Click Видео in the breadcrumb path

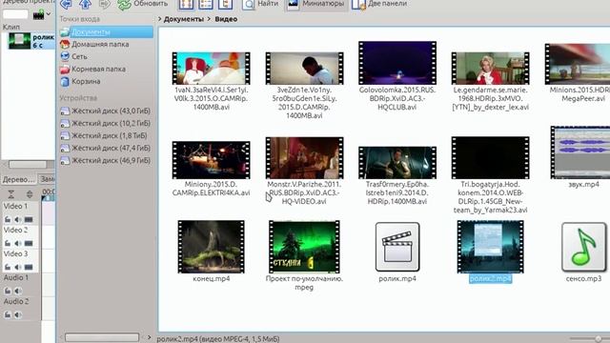[226, 19]
